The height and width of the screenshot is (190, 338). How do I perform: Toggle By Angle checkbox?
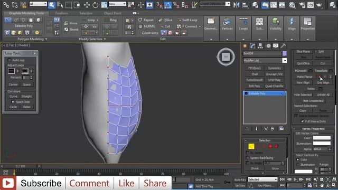pos(248,163)
